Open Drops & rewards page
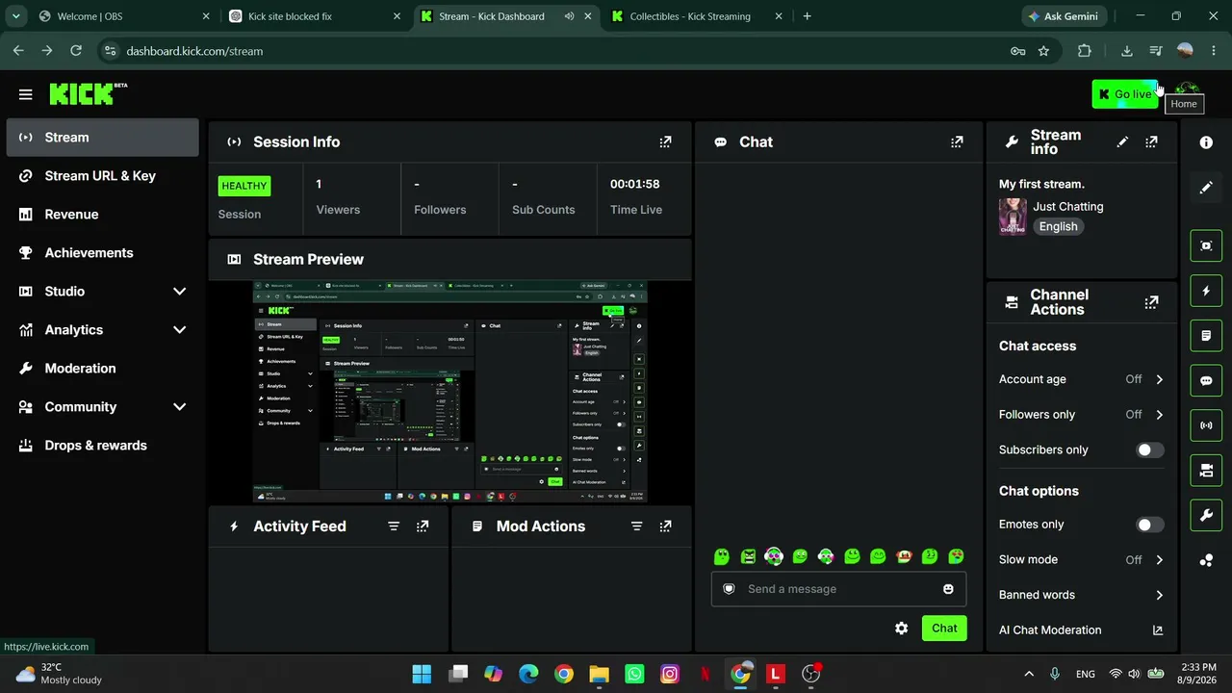The width and height of the screenshot is (1232, 693). tap(103, 446)
